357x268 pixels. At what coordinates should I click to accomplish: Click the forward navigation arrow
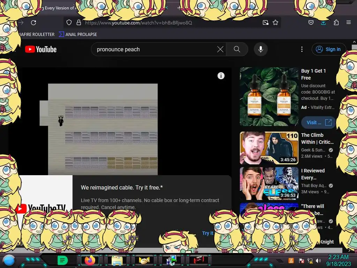21,23
